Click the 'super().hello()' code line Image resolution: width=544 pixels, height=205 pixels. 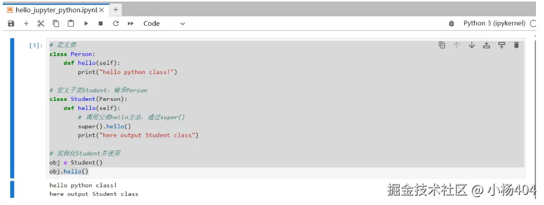104,126
